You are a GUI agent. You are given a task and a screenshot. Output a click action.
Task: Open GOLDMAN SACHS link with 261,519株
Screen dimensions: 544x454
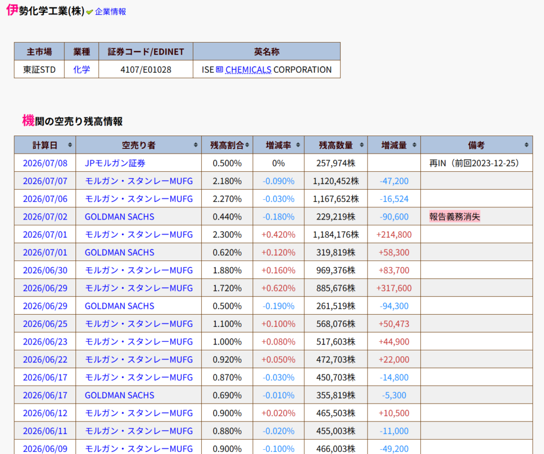[120, 306]
